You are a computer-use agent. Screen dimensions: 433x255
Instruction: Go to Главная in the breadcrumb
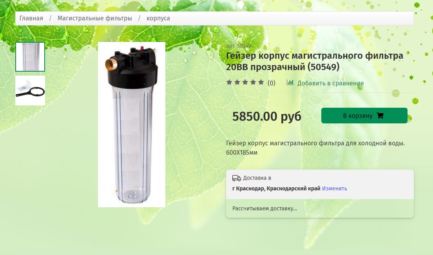click(x=31, y=18)
